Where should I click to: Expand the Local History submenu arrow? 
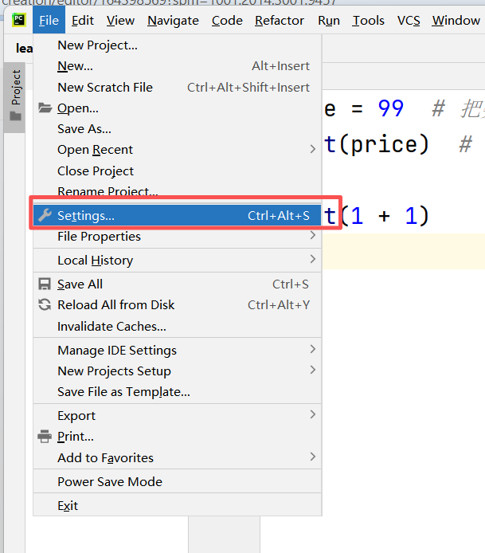313,260
